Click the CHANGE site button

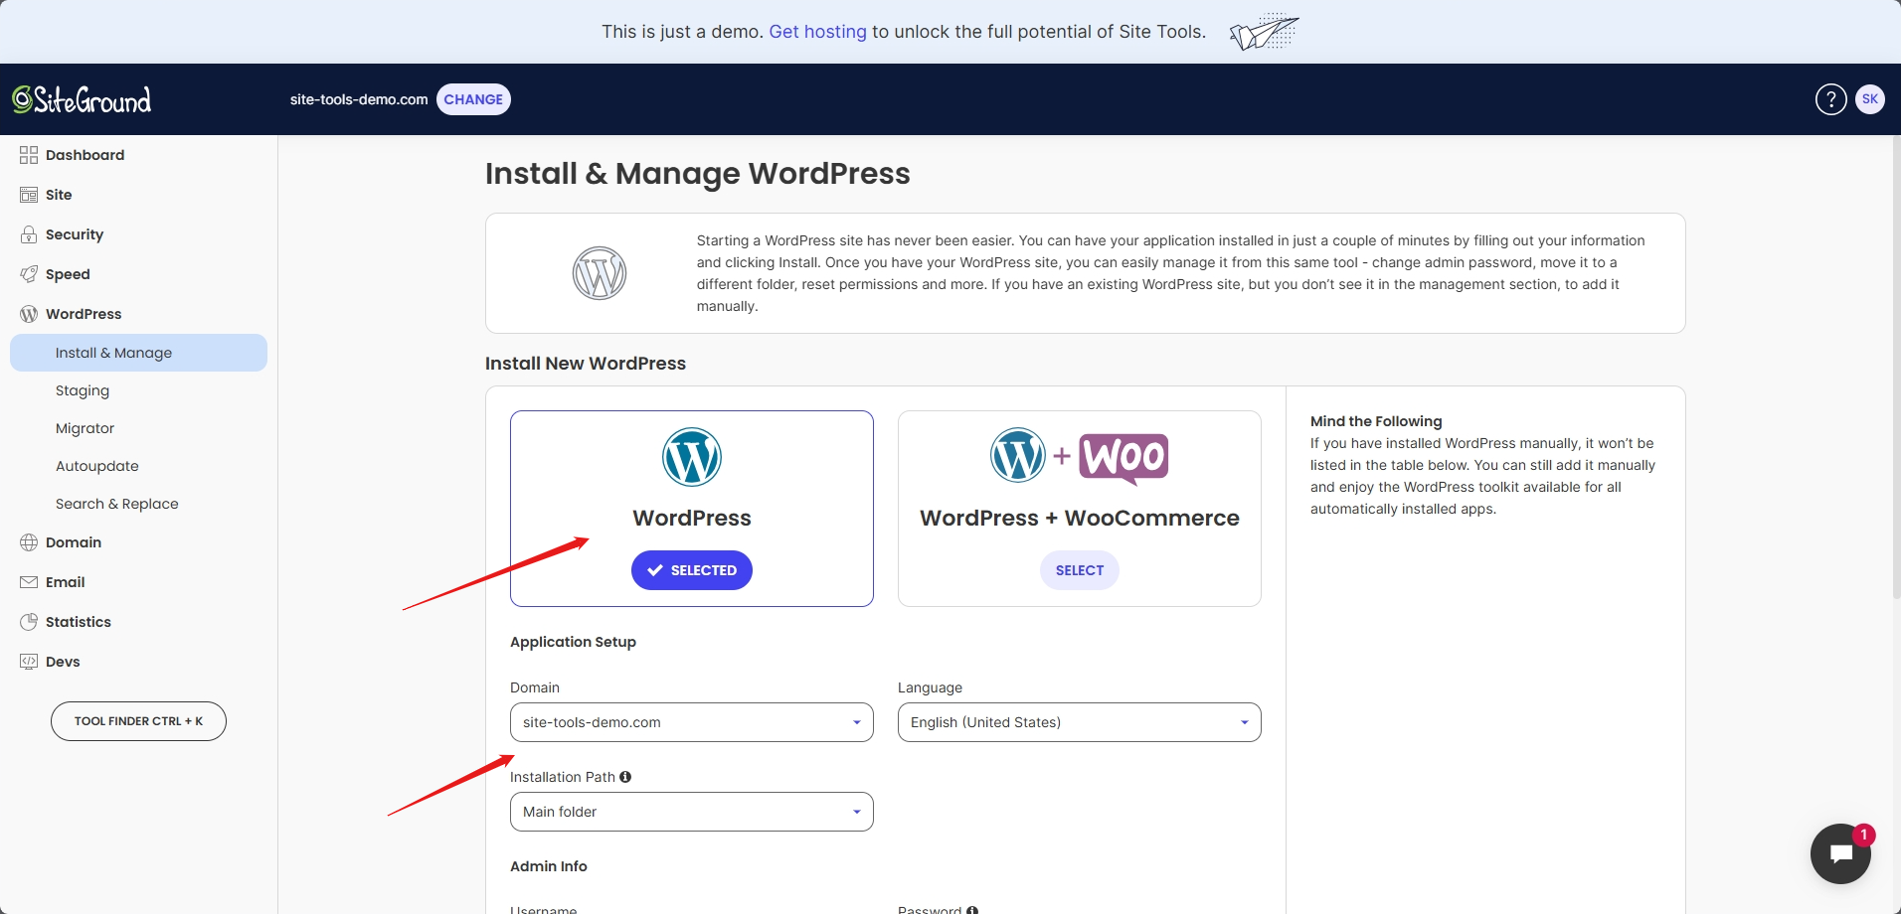[x=473, y=99]
